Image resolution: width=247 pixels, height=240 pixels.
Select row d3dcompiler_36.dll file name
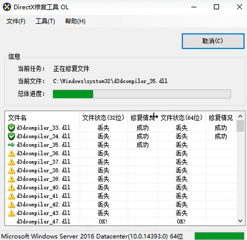(x=43, y=153)
